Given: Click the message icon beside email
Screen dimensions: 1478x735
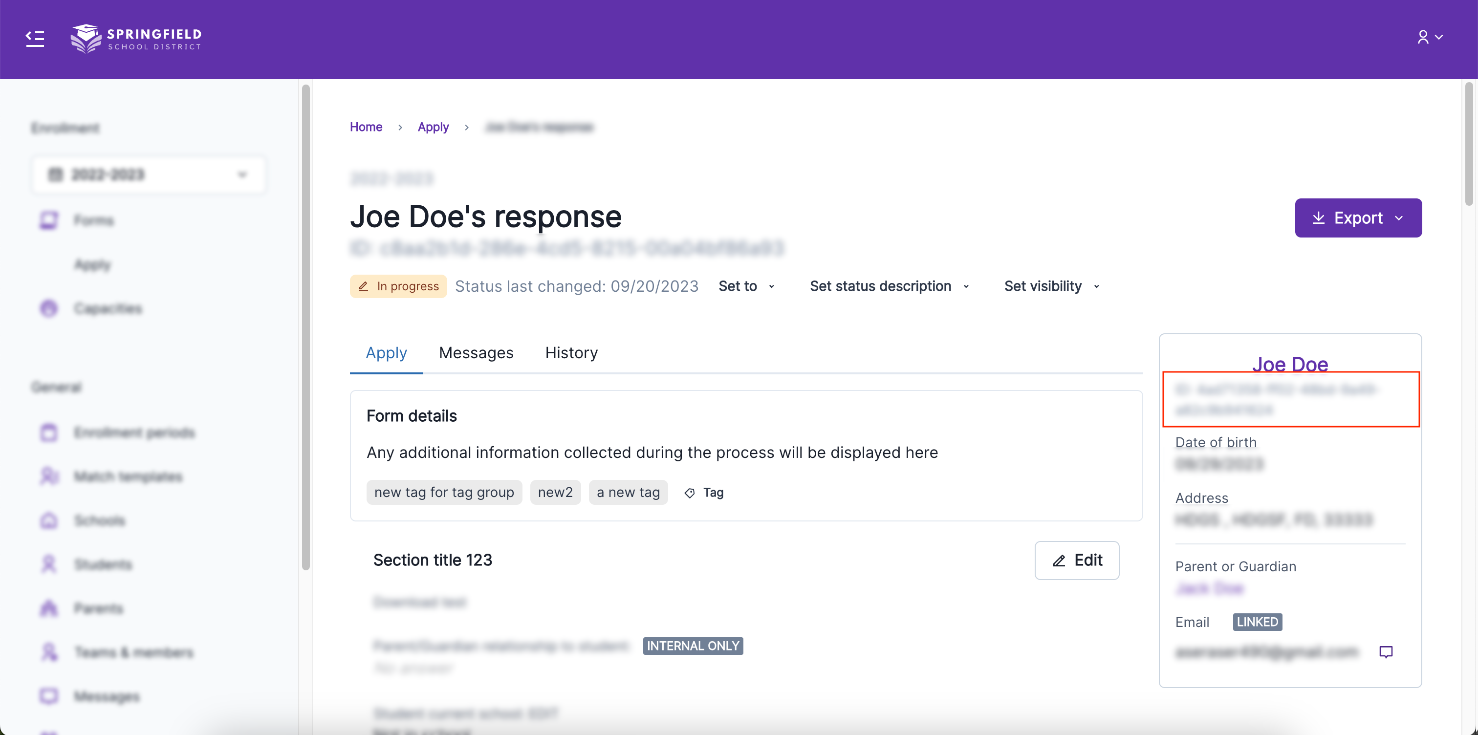Looking at the screenshot, I should click(x=1386, y=652).
